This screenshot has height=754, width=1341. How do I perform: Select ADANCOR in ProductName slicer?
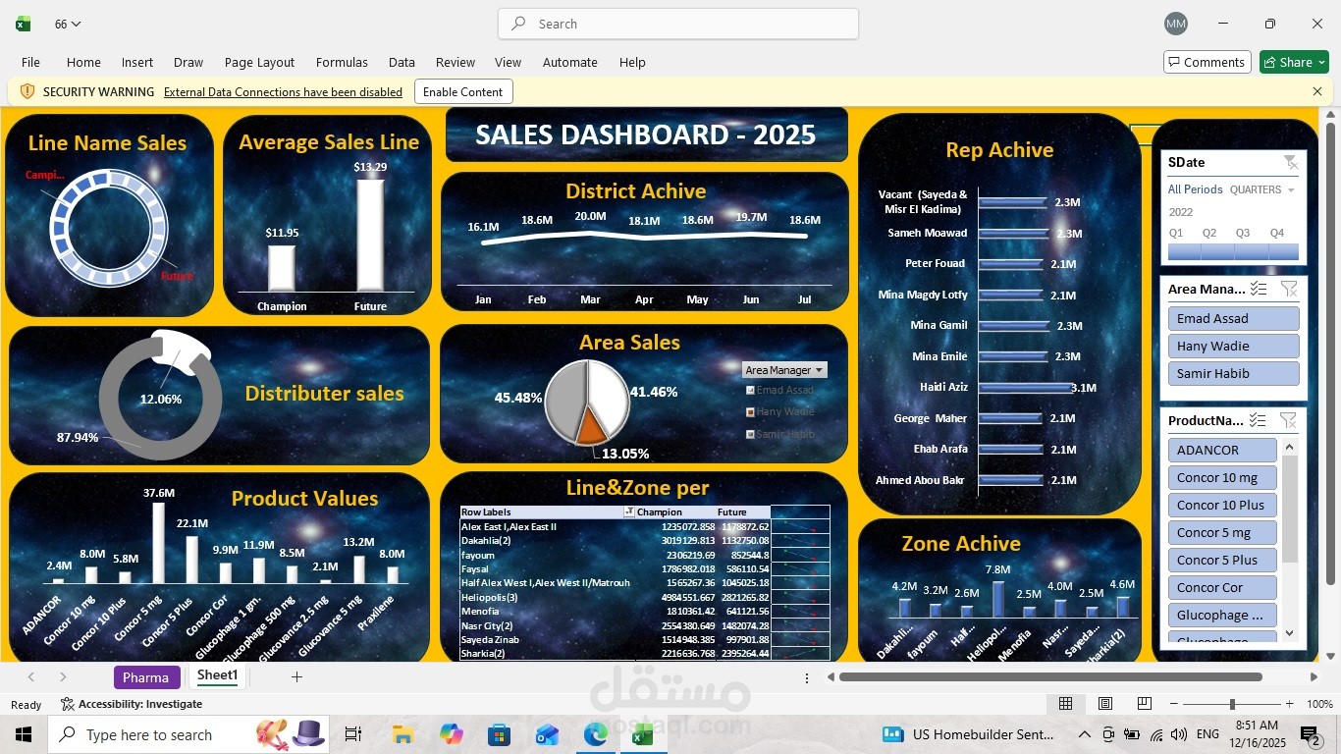point(1222,450)
